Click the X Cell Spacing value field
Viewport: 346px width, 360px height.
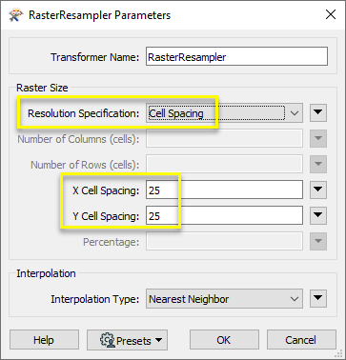pos(224,190)
